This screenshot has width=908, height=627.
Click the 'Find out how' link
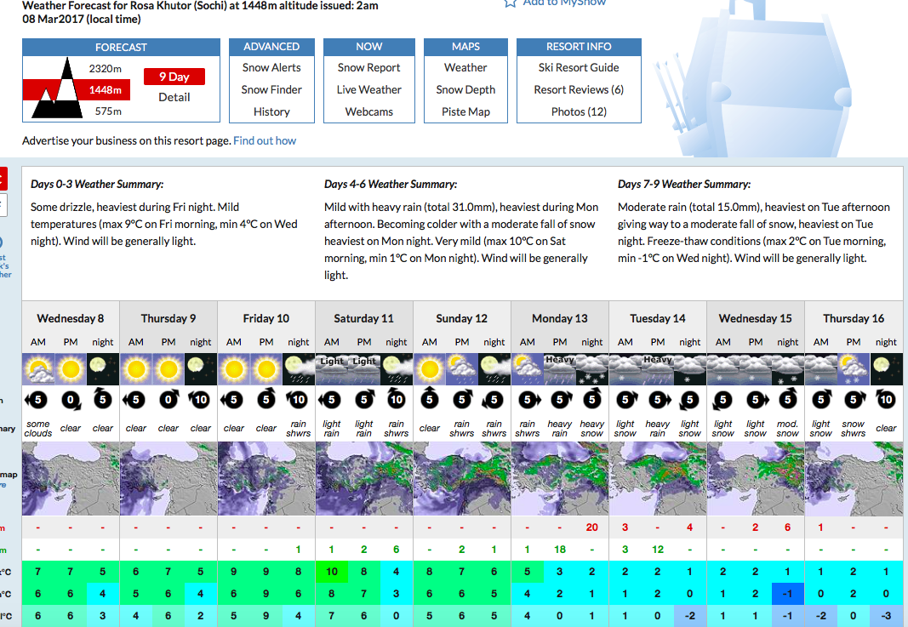coord(265,140)
